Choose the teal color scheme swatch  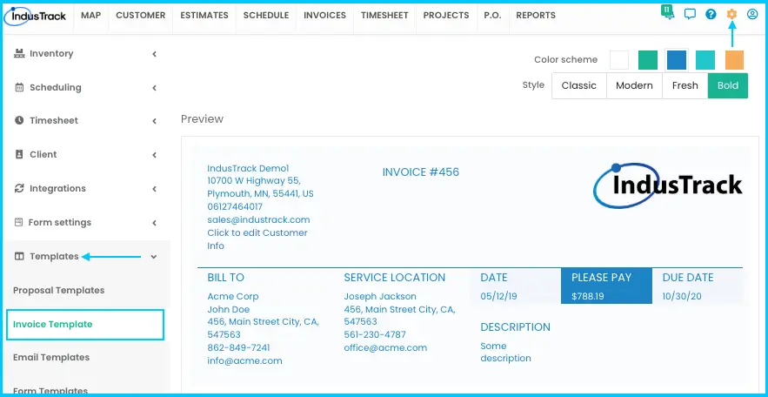(705, 60)
